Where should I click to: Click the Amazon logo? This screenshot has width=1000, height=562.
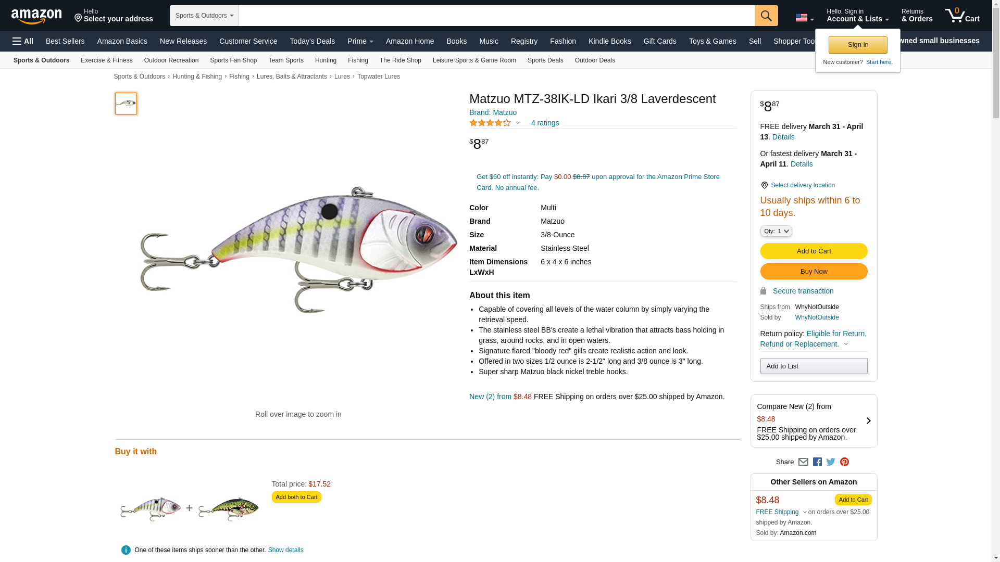click(x=36, y=16)
